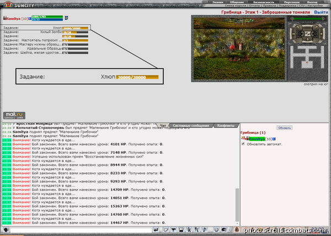Image resolution: width=331 pixels, height=236 pixels.
Task: Step right with the right navigation arrow
Action: click(321, 33)
